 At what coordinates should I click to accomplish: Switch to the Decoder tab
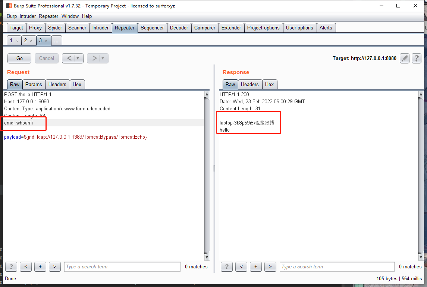(x=179, y=28)
